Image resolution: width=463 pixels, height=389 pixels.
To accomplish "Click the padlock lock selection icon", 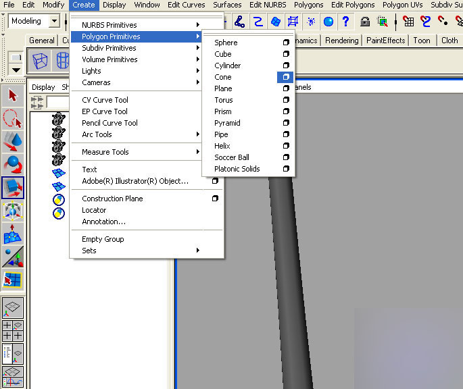I will tap(365, 22).
